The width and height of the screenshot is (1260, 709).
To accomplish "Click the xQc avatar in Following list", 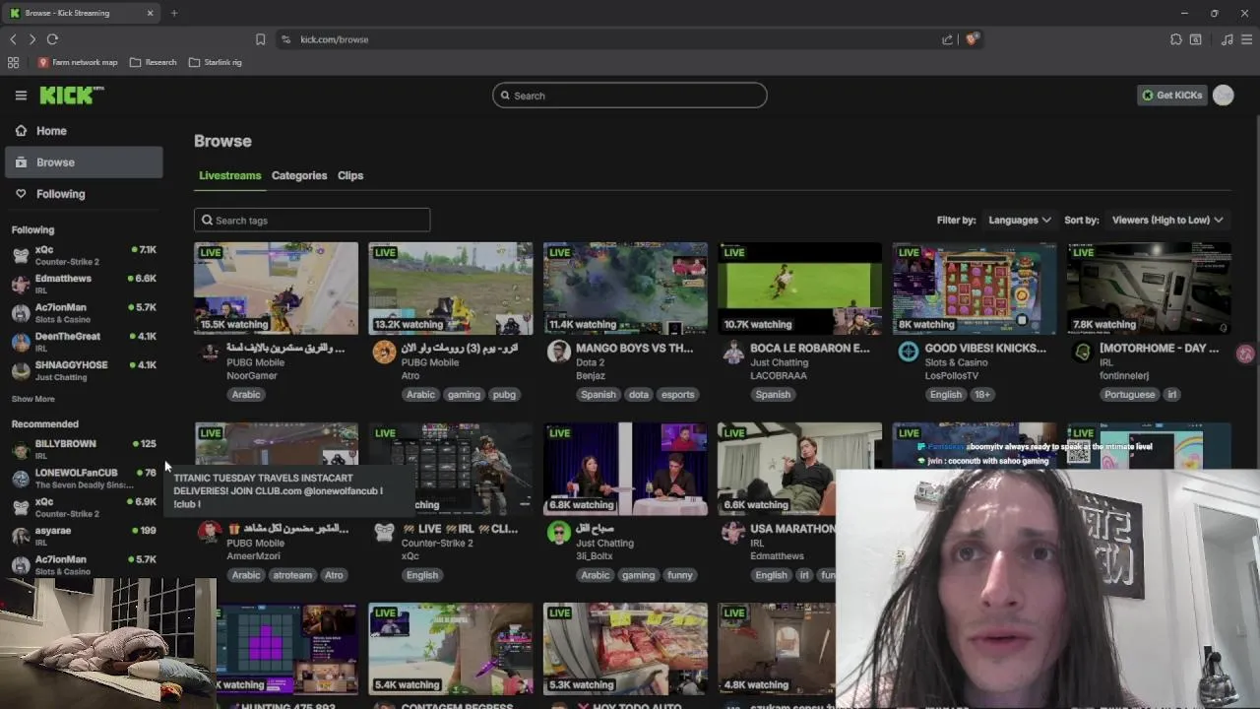I will click(x=21, y=256).
